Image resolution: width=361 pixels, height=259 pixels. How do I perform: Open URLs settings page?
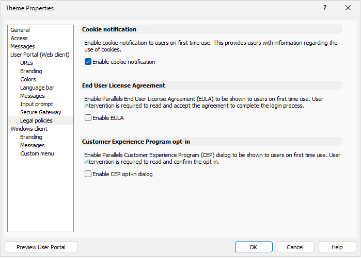point(26,63)
